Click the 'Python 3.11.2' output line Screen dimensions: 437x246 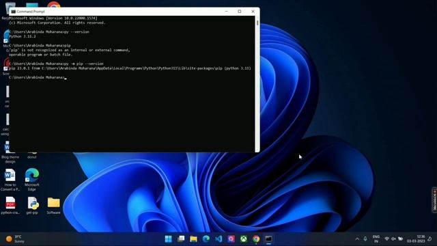(x=23, y=36)
